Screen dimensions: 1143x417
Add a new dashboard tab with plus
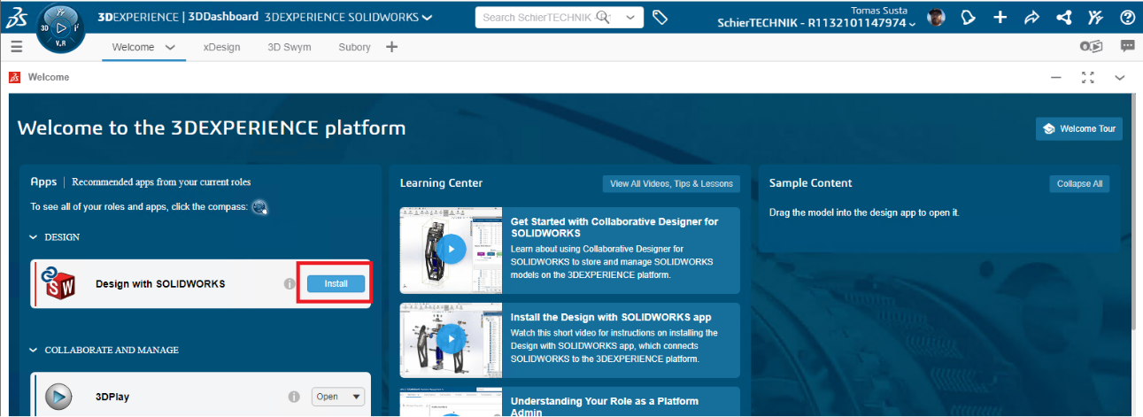pos(391,47)
